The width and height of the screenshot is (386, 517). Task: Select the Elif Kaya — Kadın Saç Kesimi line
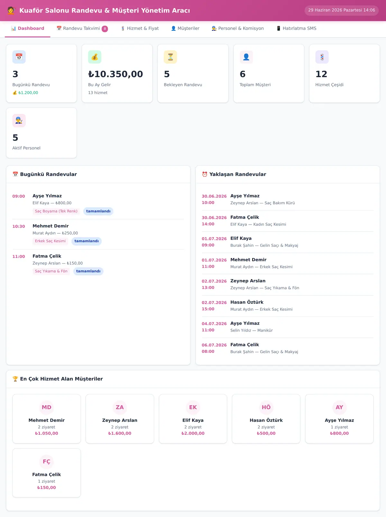[258, 224]
